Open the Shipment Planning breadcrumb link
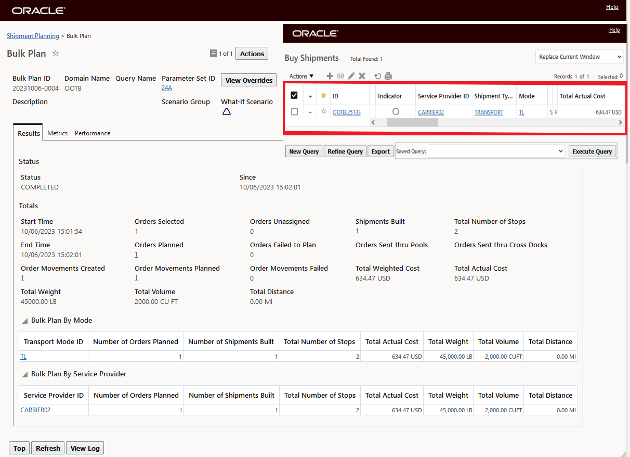This screenshot has width=630, height=457. pos(33,36)
